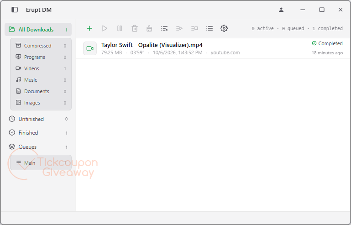Select Compressed category
Screen dimensions: 351x225
coord(41,46)
